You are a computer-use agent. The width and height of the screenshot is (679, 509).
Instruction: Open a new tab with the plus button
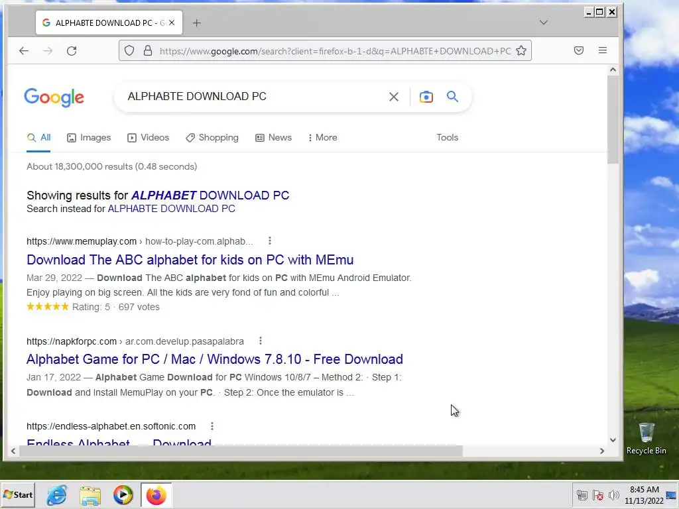click(196, 23)
